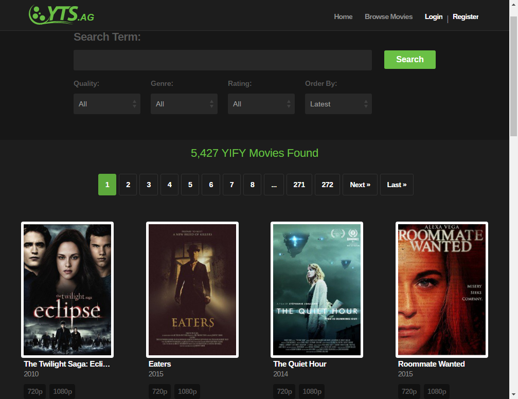This screenshot has height=399, width=518.
Task: Go to page 4
Action: pyautogui.click(x=169, y=185)
